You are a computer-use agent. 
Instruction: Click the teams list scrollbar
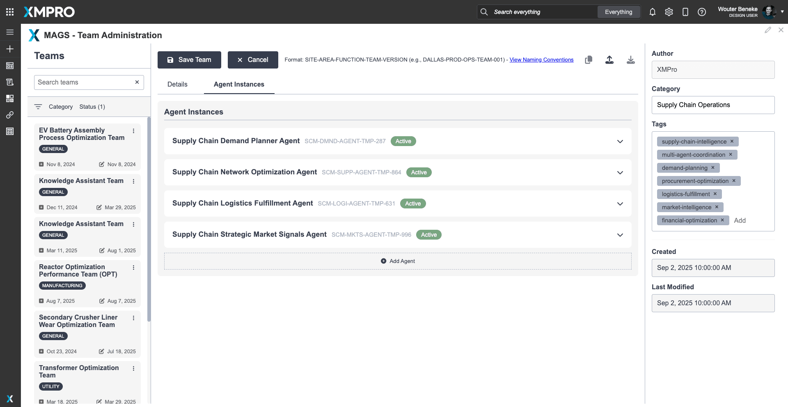tap(149, 217)
